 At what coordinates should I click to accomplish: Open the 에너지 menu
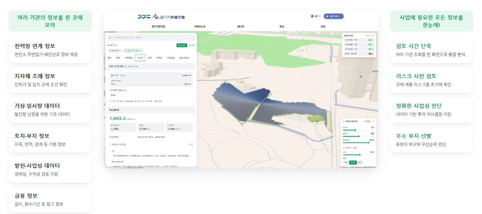coord(240,26)
